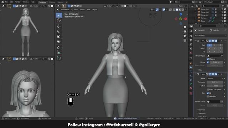Viewport: 228px width, 128px height.
Task: Click the red X axis gizmo ball
Action: coord(186,19)
